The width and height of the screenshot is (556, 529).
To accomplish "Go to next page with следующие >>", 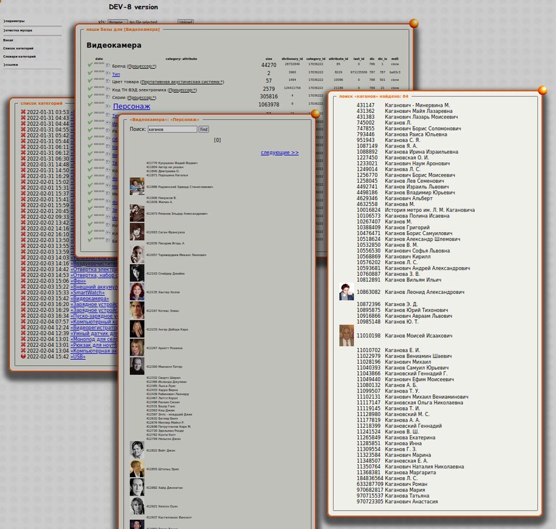I will point(280,152).
